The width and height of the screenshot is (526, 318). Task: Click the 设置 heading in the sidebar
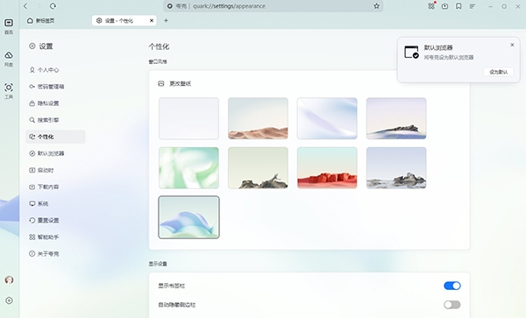[x=46, y=46]
